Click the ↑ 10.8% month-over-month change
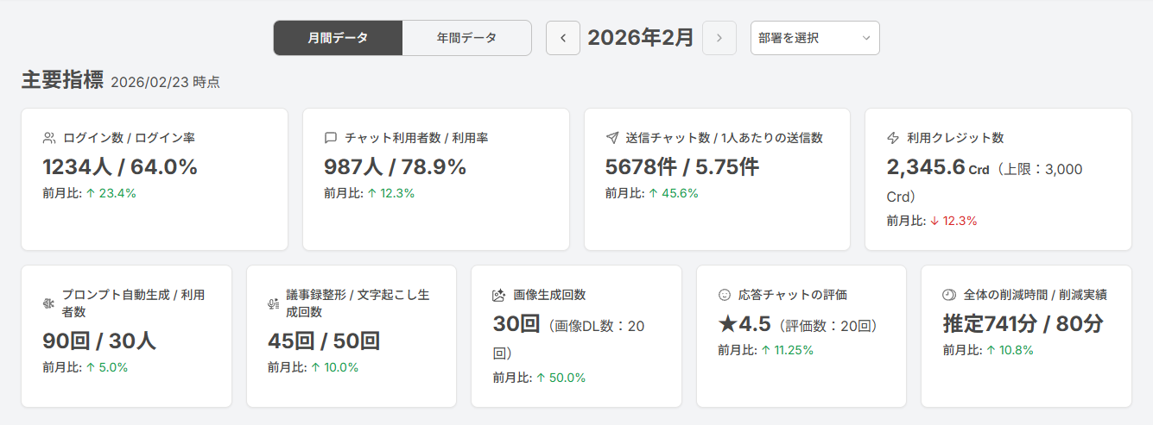Screen dimensions: 1153x425 [x=1010, y=350]
